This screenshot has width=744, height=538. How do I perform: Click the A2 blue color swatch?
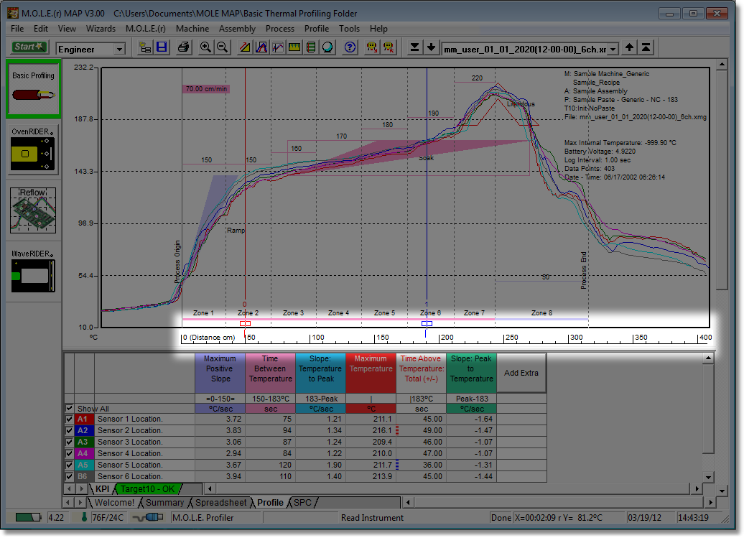coord(83,430)
